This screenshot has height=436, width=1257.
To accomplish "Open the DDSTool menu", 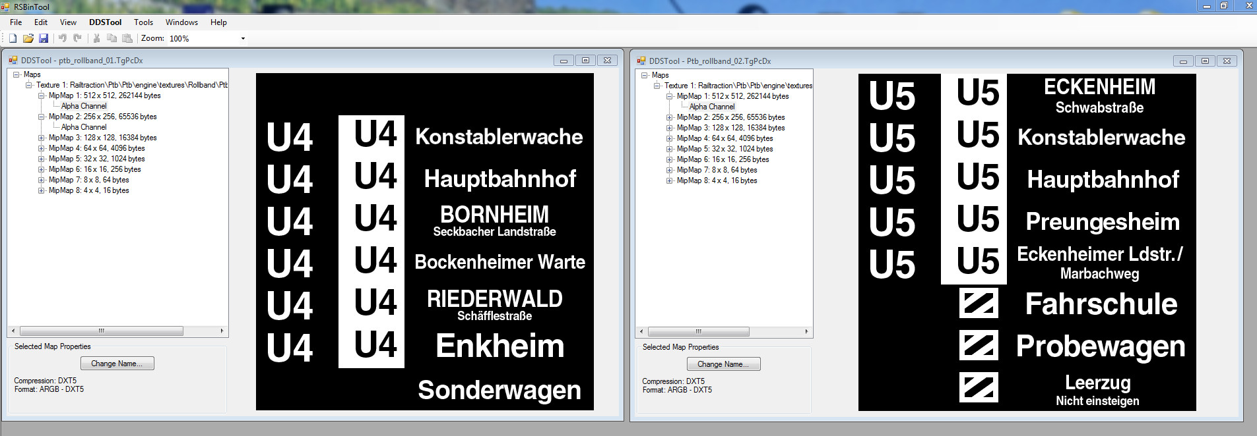I will (x=106, y=22).
